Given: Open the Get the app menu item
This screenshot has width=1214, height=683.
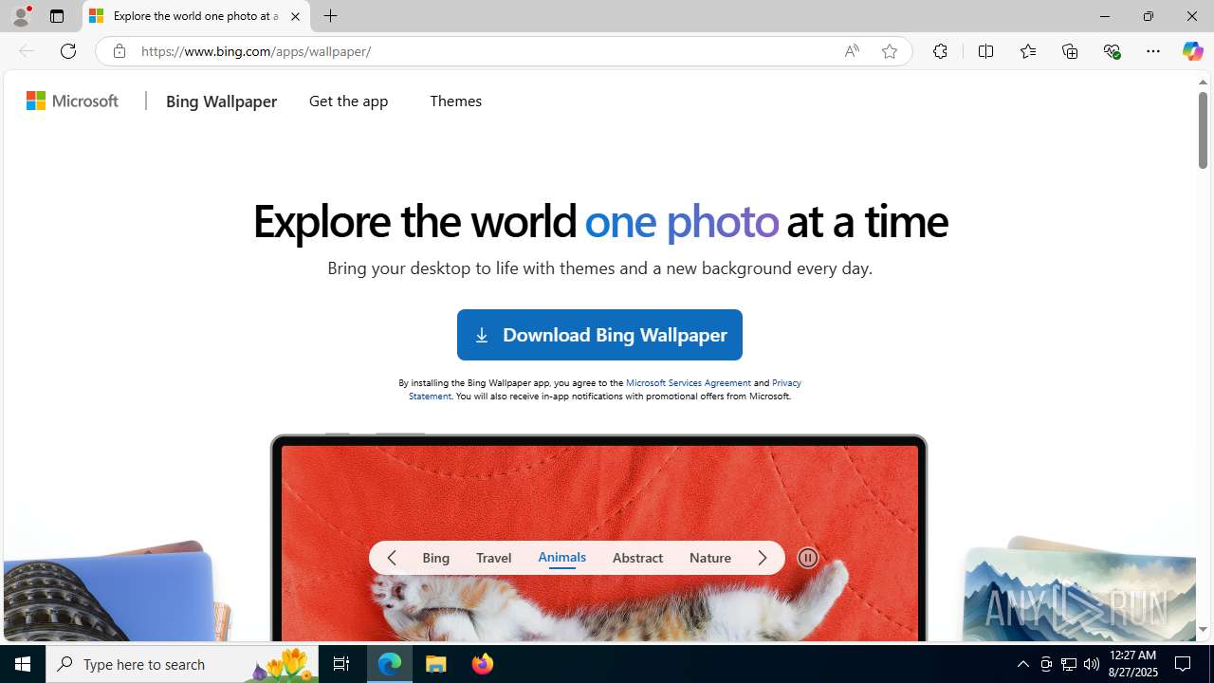Looking at the screenshot, I should (x=348, y=101).
